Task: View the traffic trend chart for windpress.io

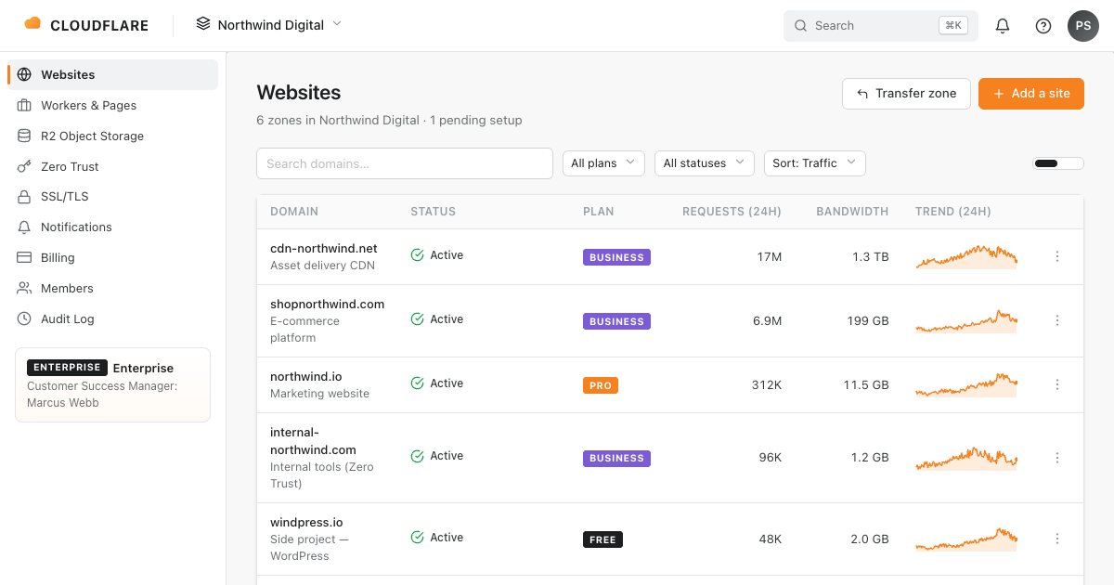Action: pyautogui.click(x=966, y=539)
